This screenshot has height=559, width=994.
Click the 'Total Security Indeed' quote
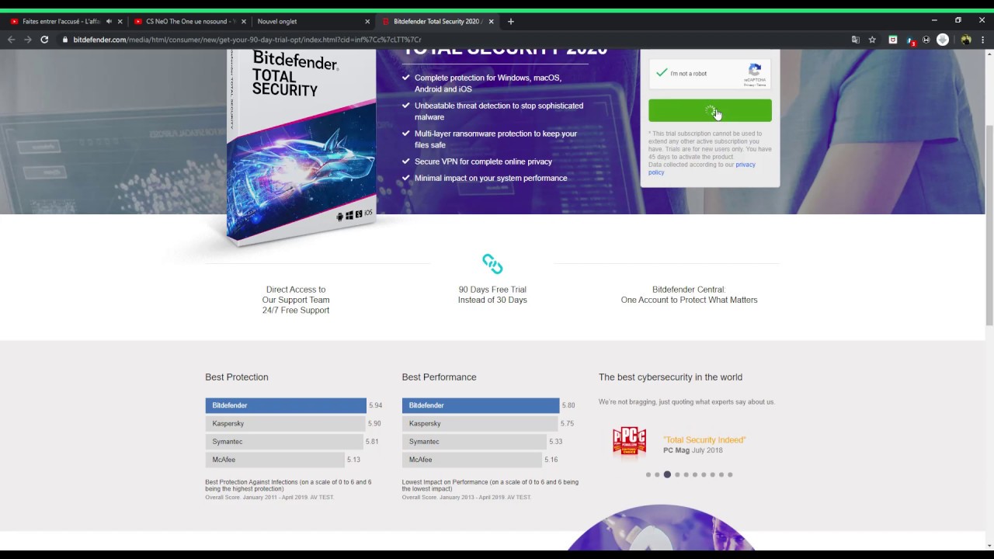point(704,439)
